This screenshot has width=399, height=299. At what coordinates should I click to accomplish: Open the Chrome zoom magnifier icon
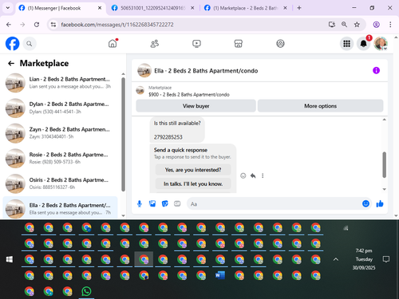(x=344, y=25)
